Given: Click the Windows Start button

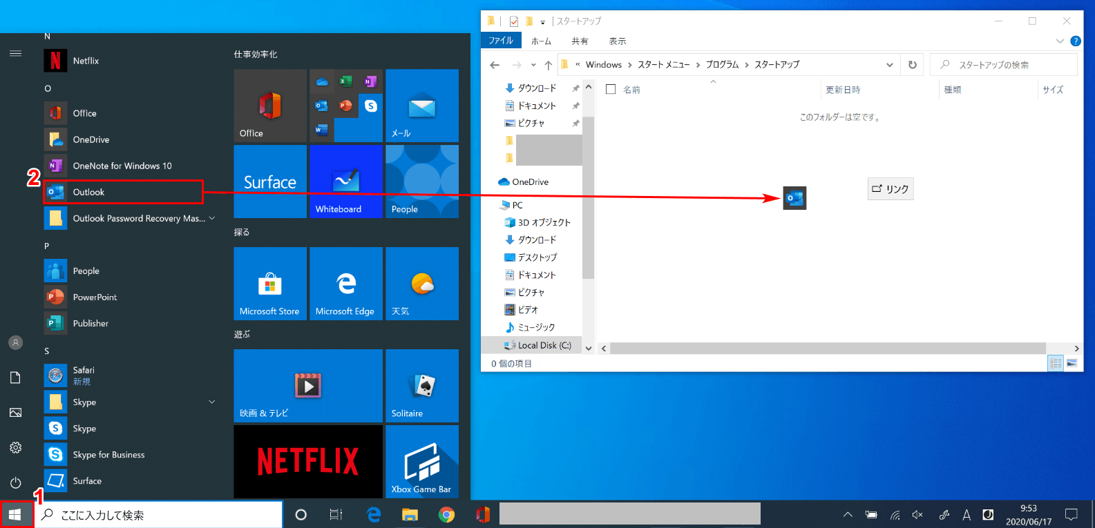Looking at the screenshot, I should point(16,514).
